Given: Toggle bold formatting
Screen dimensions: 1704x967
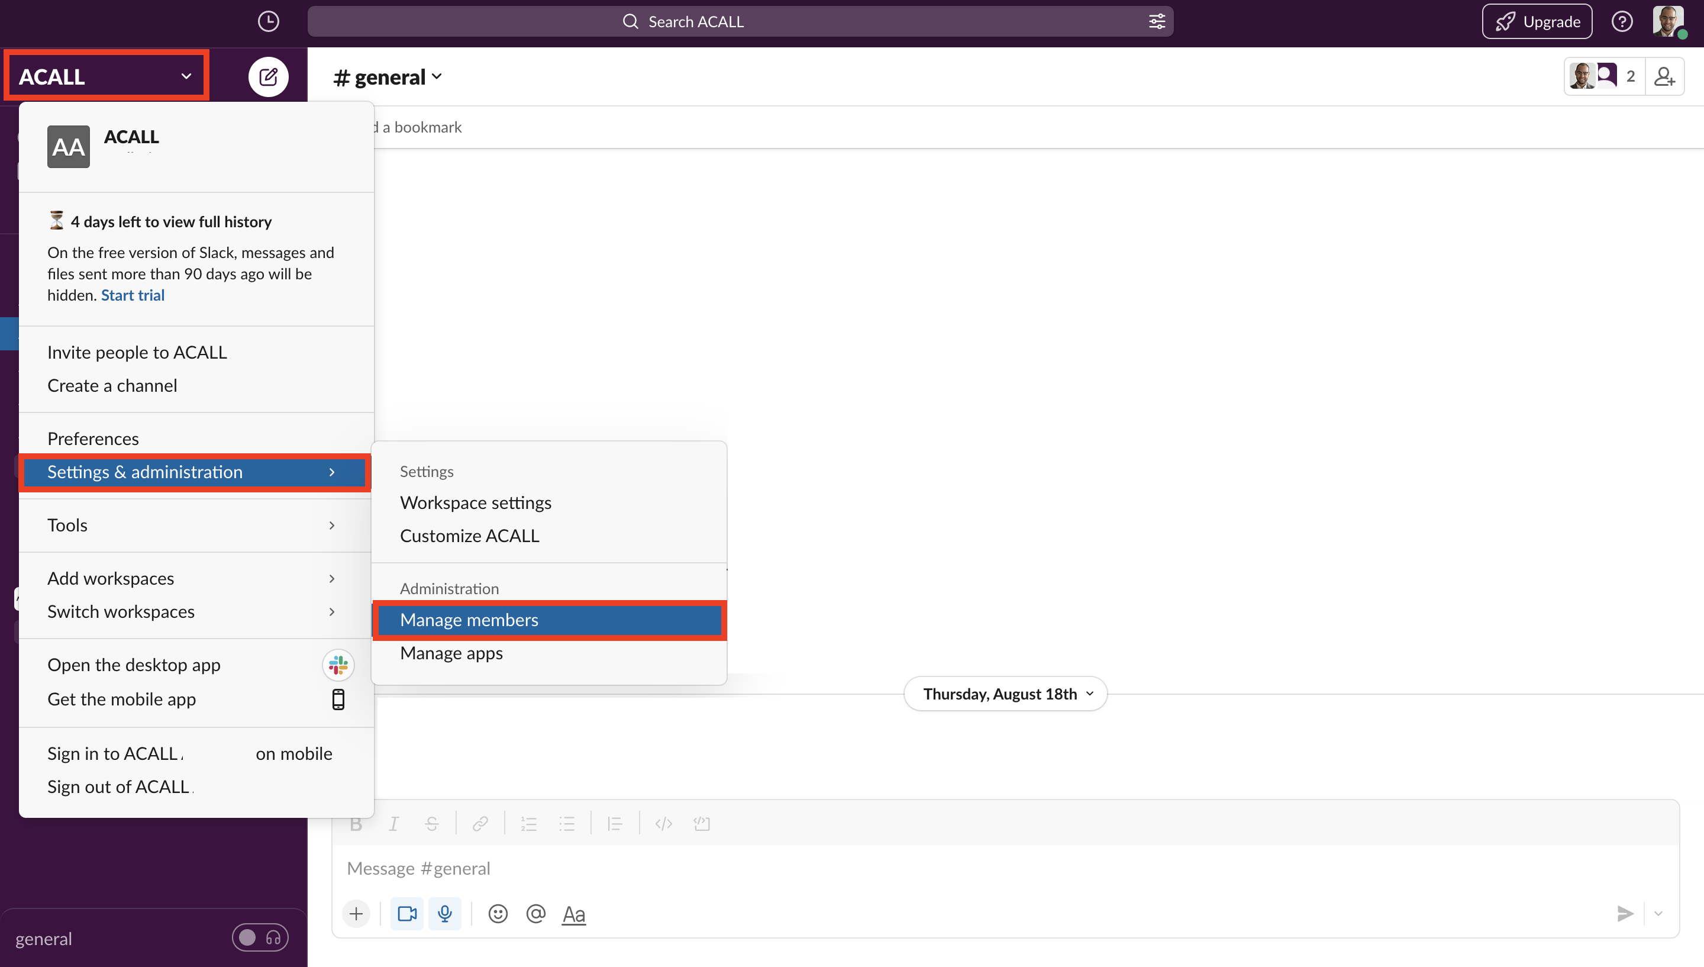Looking at the screenshot, I should [x=356, y=824].
